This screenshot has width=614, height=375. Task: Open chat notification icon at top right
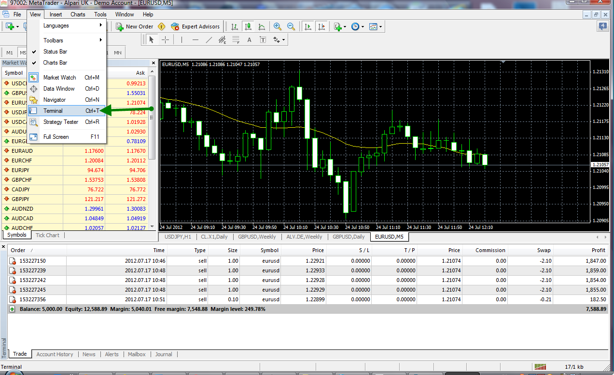coord(603,27)
